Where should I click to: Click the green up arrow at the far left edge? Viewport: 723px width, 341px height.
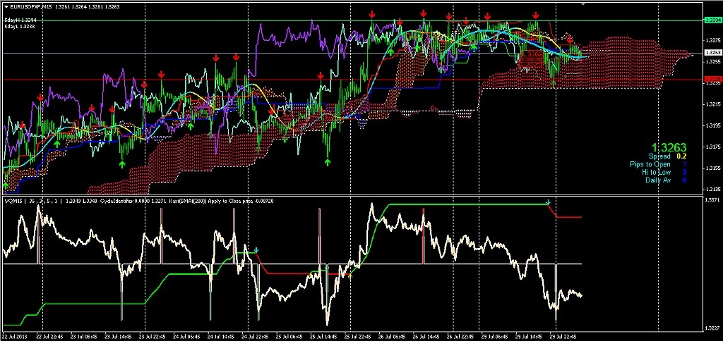point(6,185)
